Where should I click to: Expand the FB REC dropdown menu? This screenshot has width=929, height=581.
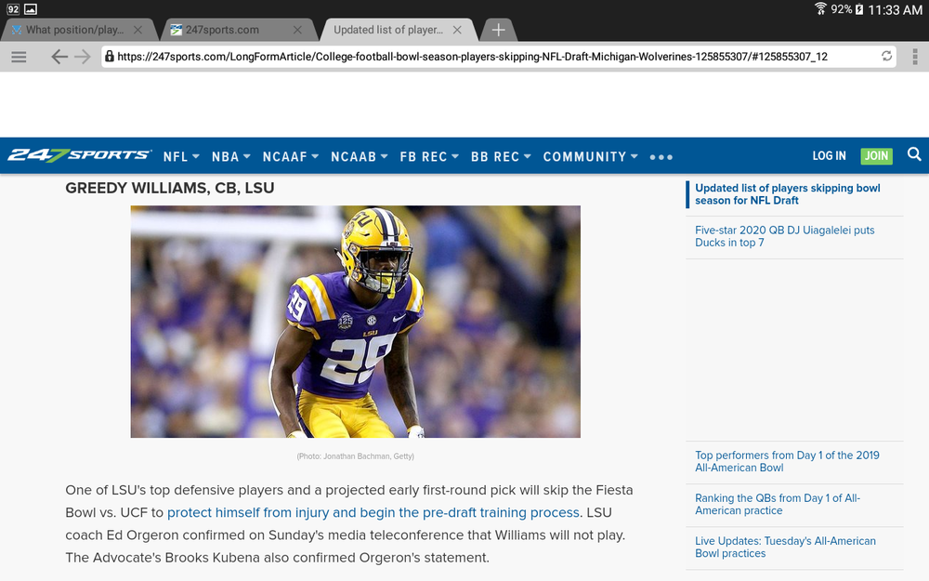429,156
